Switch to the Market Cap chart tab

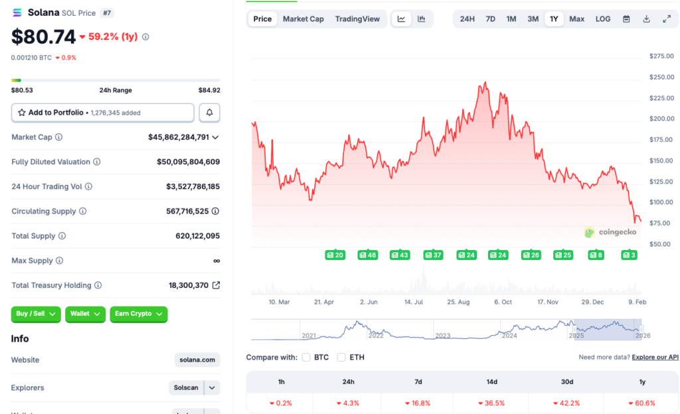coord(303,19)
